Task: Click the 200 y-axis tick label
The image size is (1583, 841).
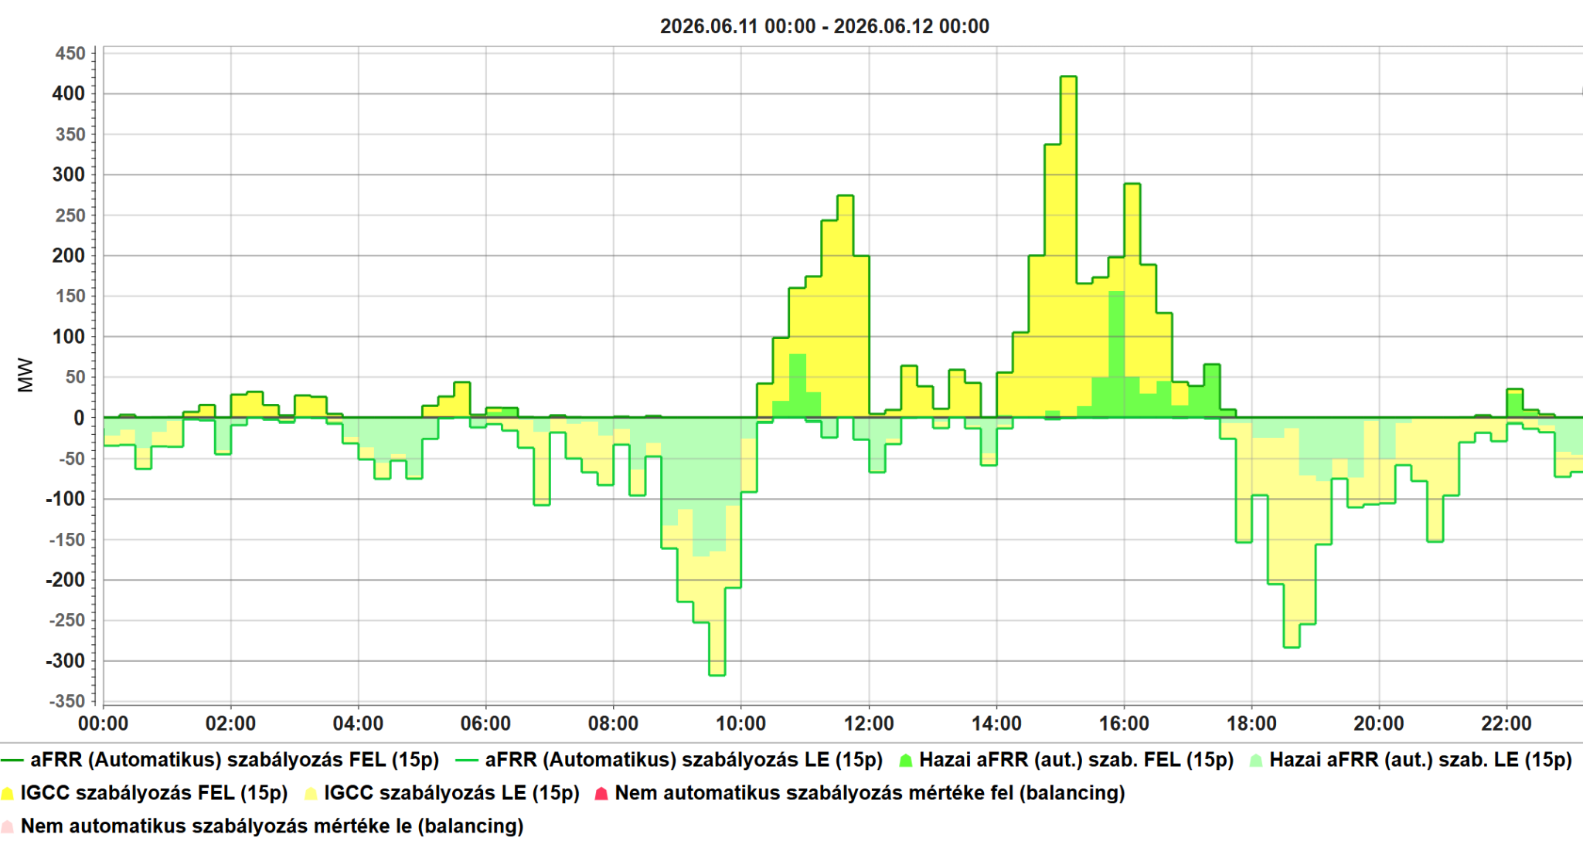Action: [x=69, y=256]
